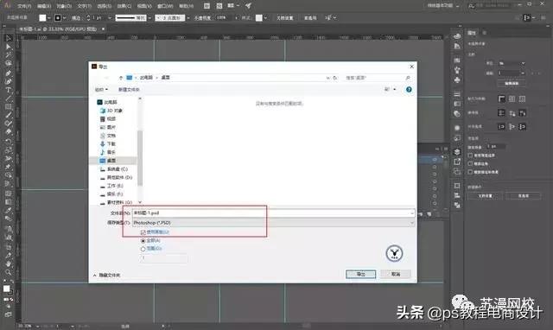Select the Zoom tool
This screenshot has width=553, height=330.
pos(9,272)
